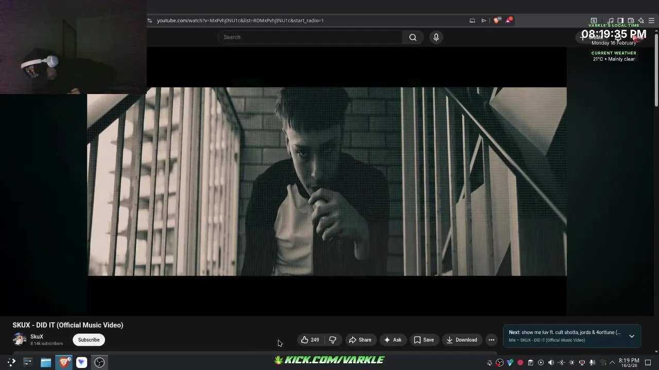Viewport: 659px width, 370px height.
Task: Switch to Brave browser in taskbar
Action: tap(64, 362)
